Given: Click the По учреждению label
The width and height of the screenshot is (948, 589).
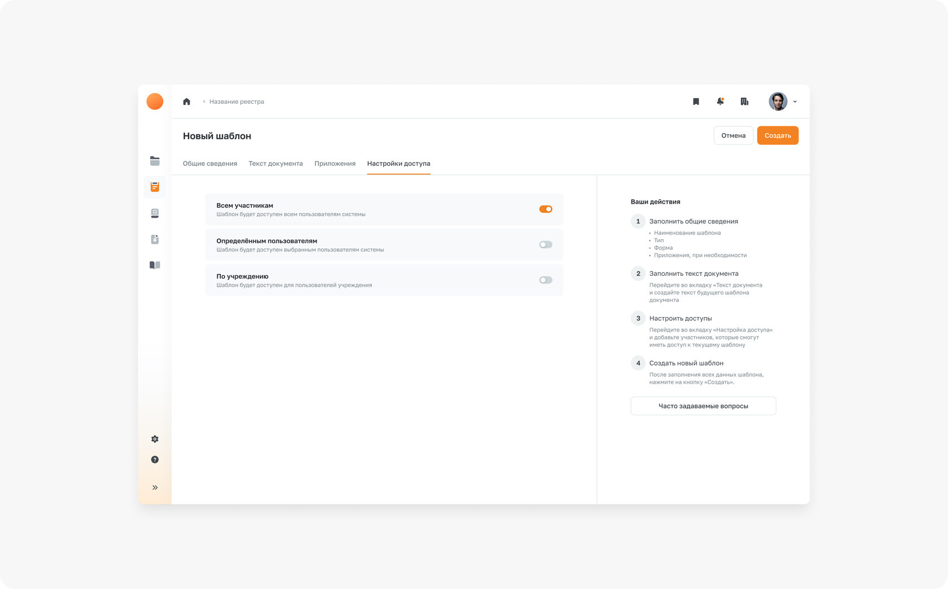Looking at the screenshot, I should coord(242,276).
